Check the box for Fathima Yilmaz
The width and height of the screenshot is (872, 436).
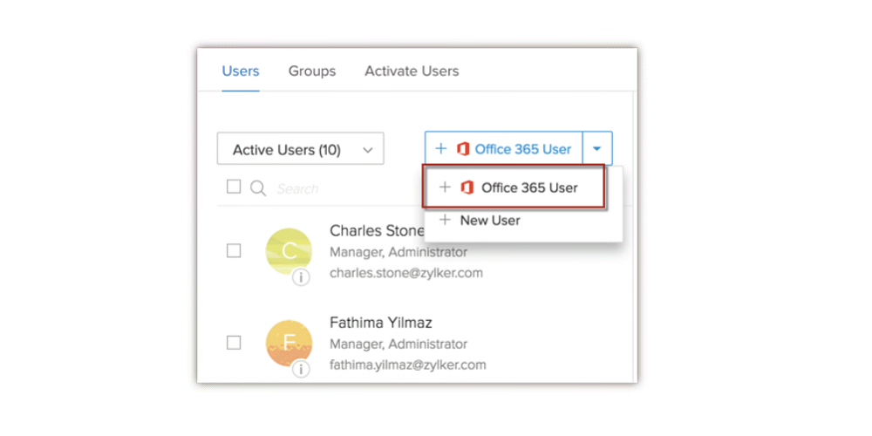click(x=234, y=343)
